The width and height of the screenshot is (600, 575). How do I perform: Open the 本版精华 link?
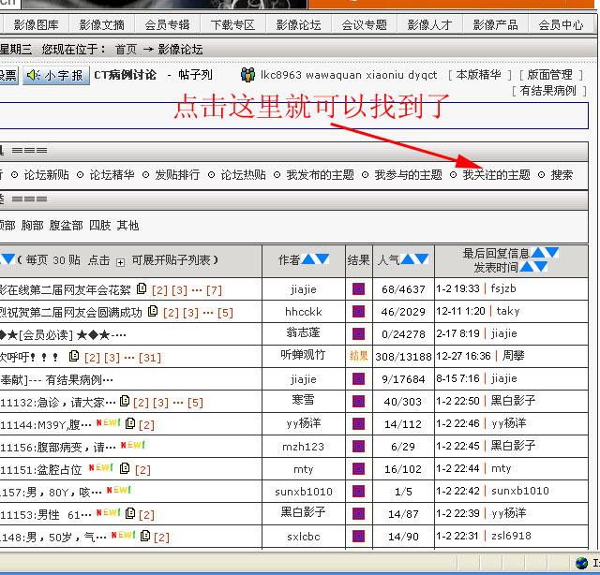coord(480,75)
